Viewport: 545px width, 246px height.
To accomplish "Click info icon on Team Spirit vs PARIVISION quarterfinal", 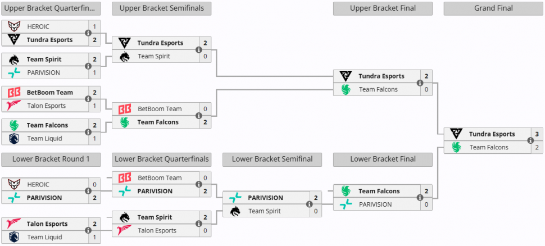I will click(88, 66).
